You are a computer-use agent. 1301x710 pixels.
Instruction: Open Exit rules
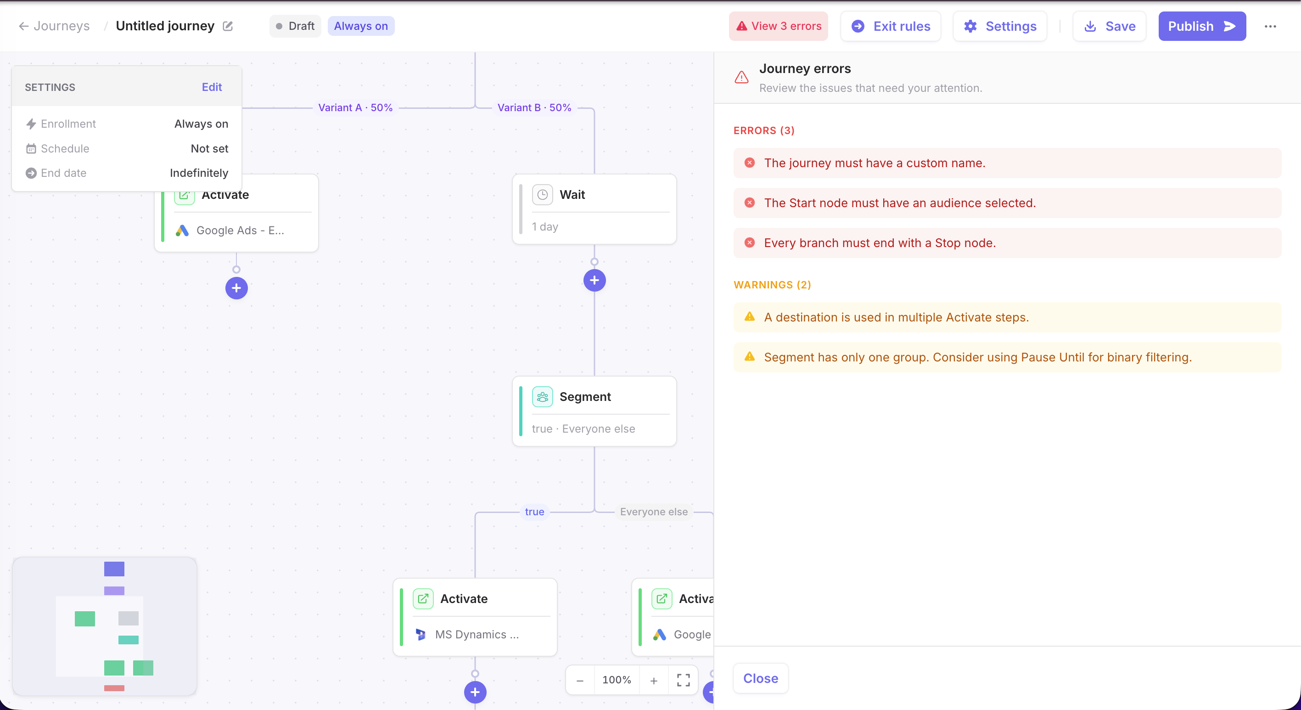pyautogui.click(x=891, y=26)
